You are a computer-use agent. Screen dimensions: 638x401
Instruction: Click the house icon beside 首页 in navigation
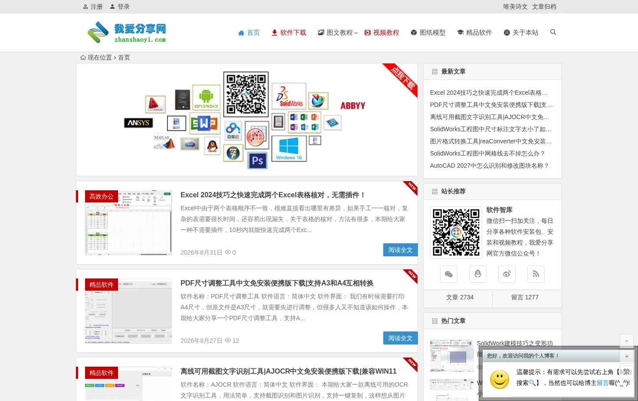[241, 33]
